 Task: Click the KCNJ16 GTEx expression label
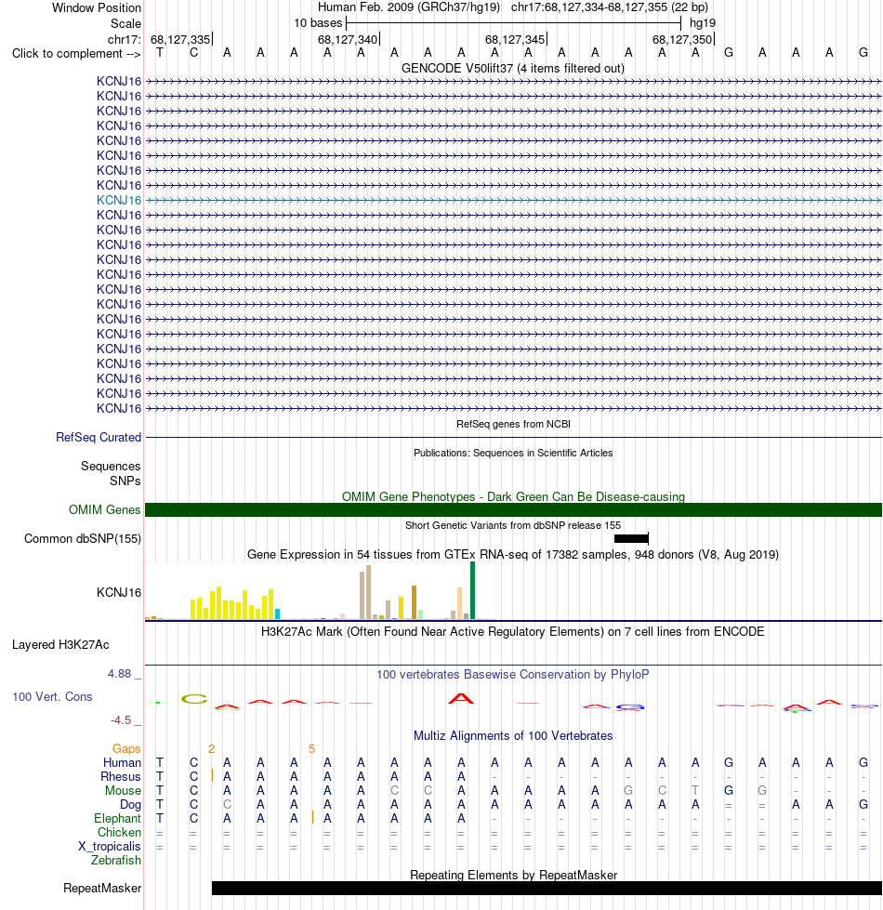119,592
